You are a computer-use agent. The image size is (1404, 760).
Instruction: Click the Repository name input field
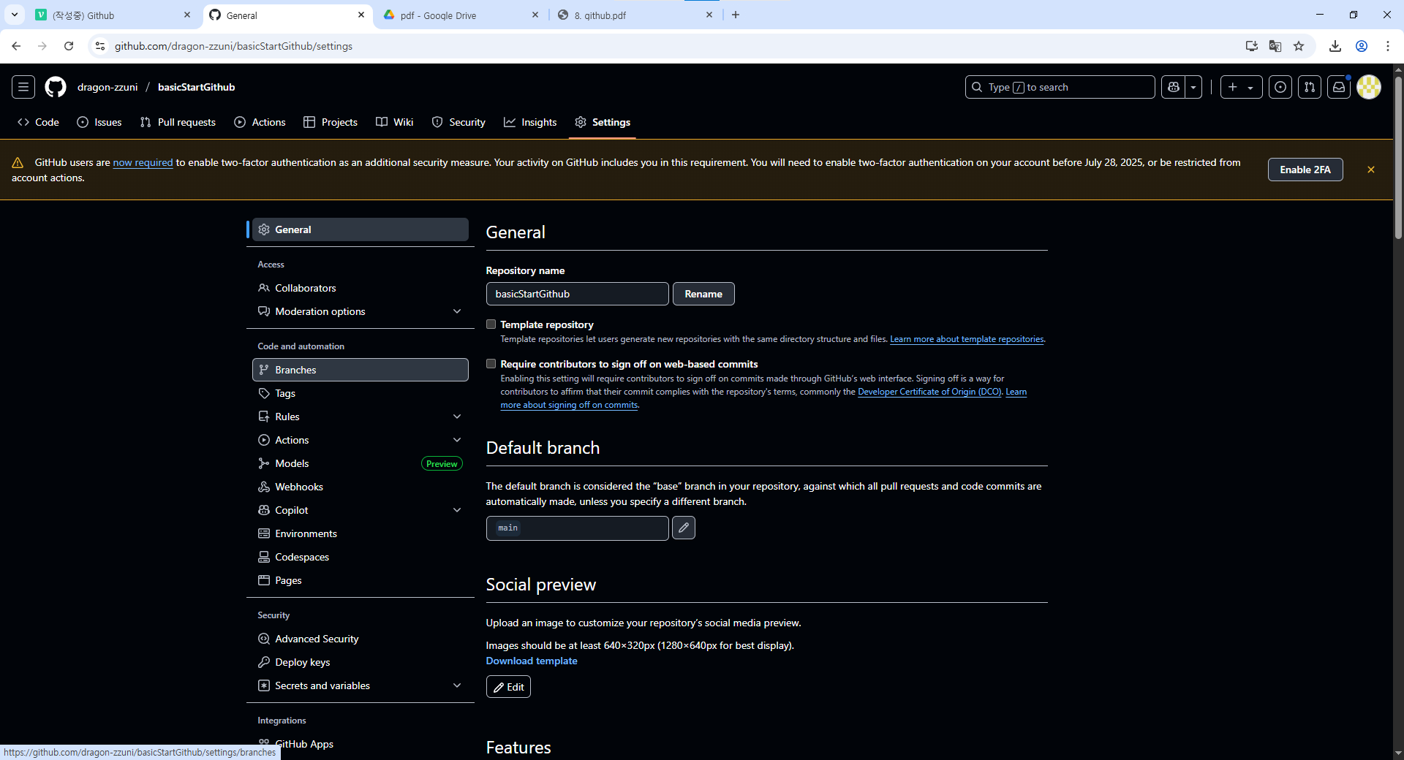[578, 294]
